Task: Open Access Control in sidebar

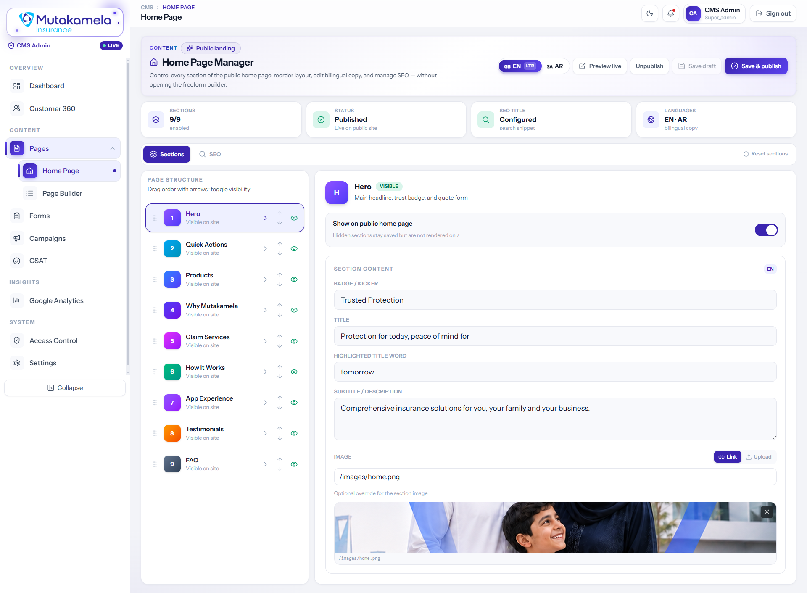Action: pos(63,340)
